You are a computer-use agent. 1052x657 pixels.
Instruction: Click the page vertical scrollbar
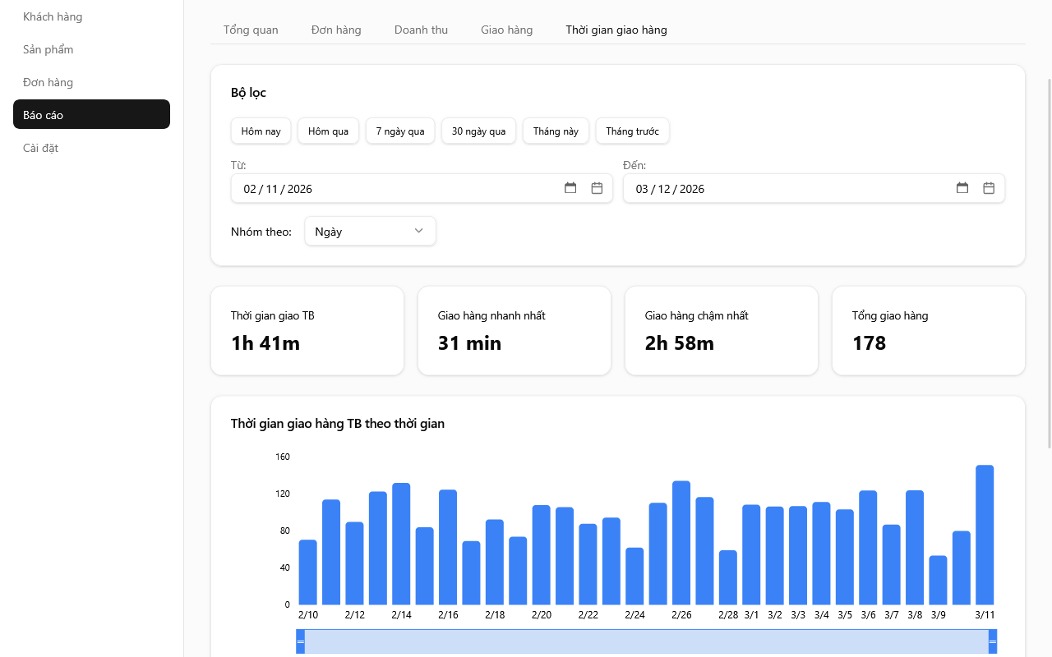[x=1049, y=263]
